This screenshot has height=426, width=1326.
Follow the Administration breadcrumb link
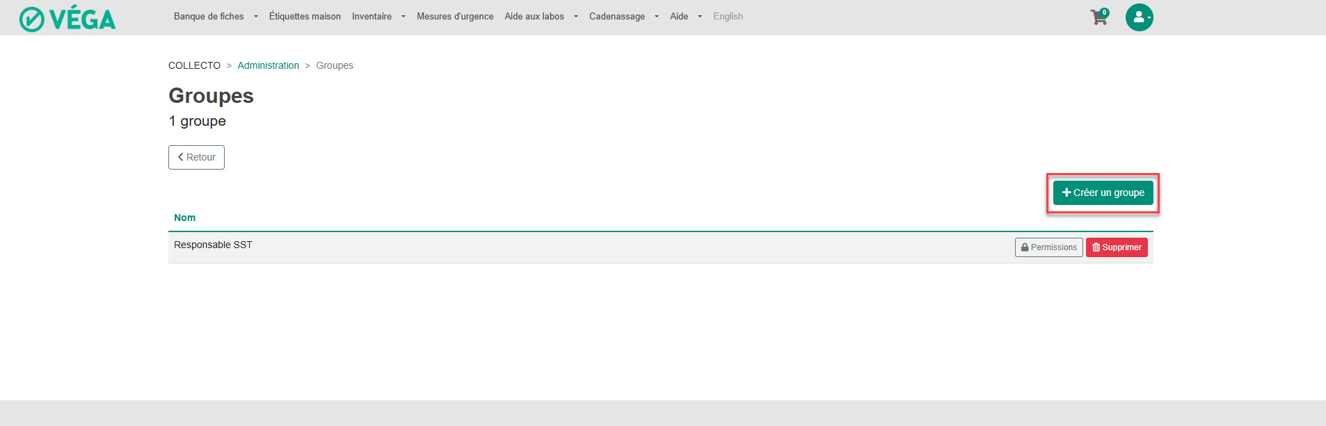[x=268, y=65]
